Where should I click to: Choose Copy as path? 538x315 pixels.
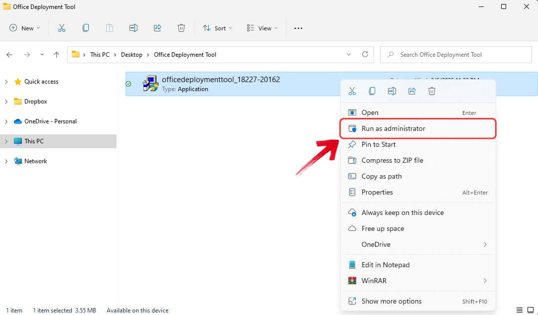418,177
